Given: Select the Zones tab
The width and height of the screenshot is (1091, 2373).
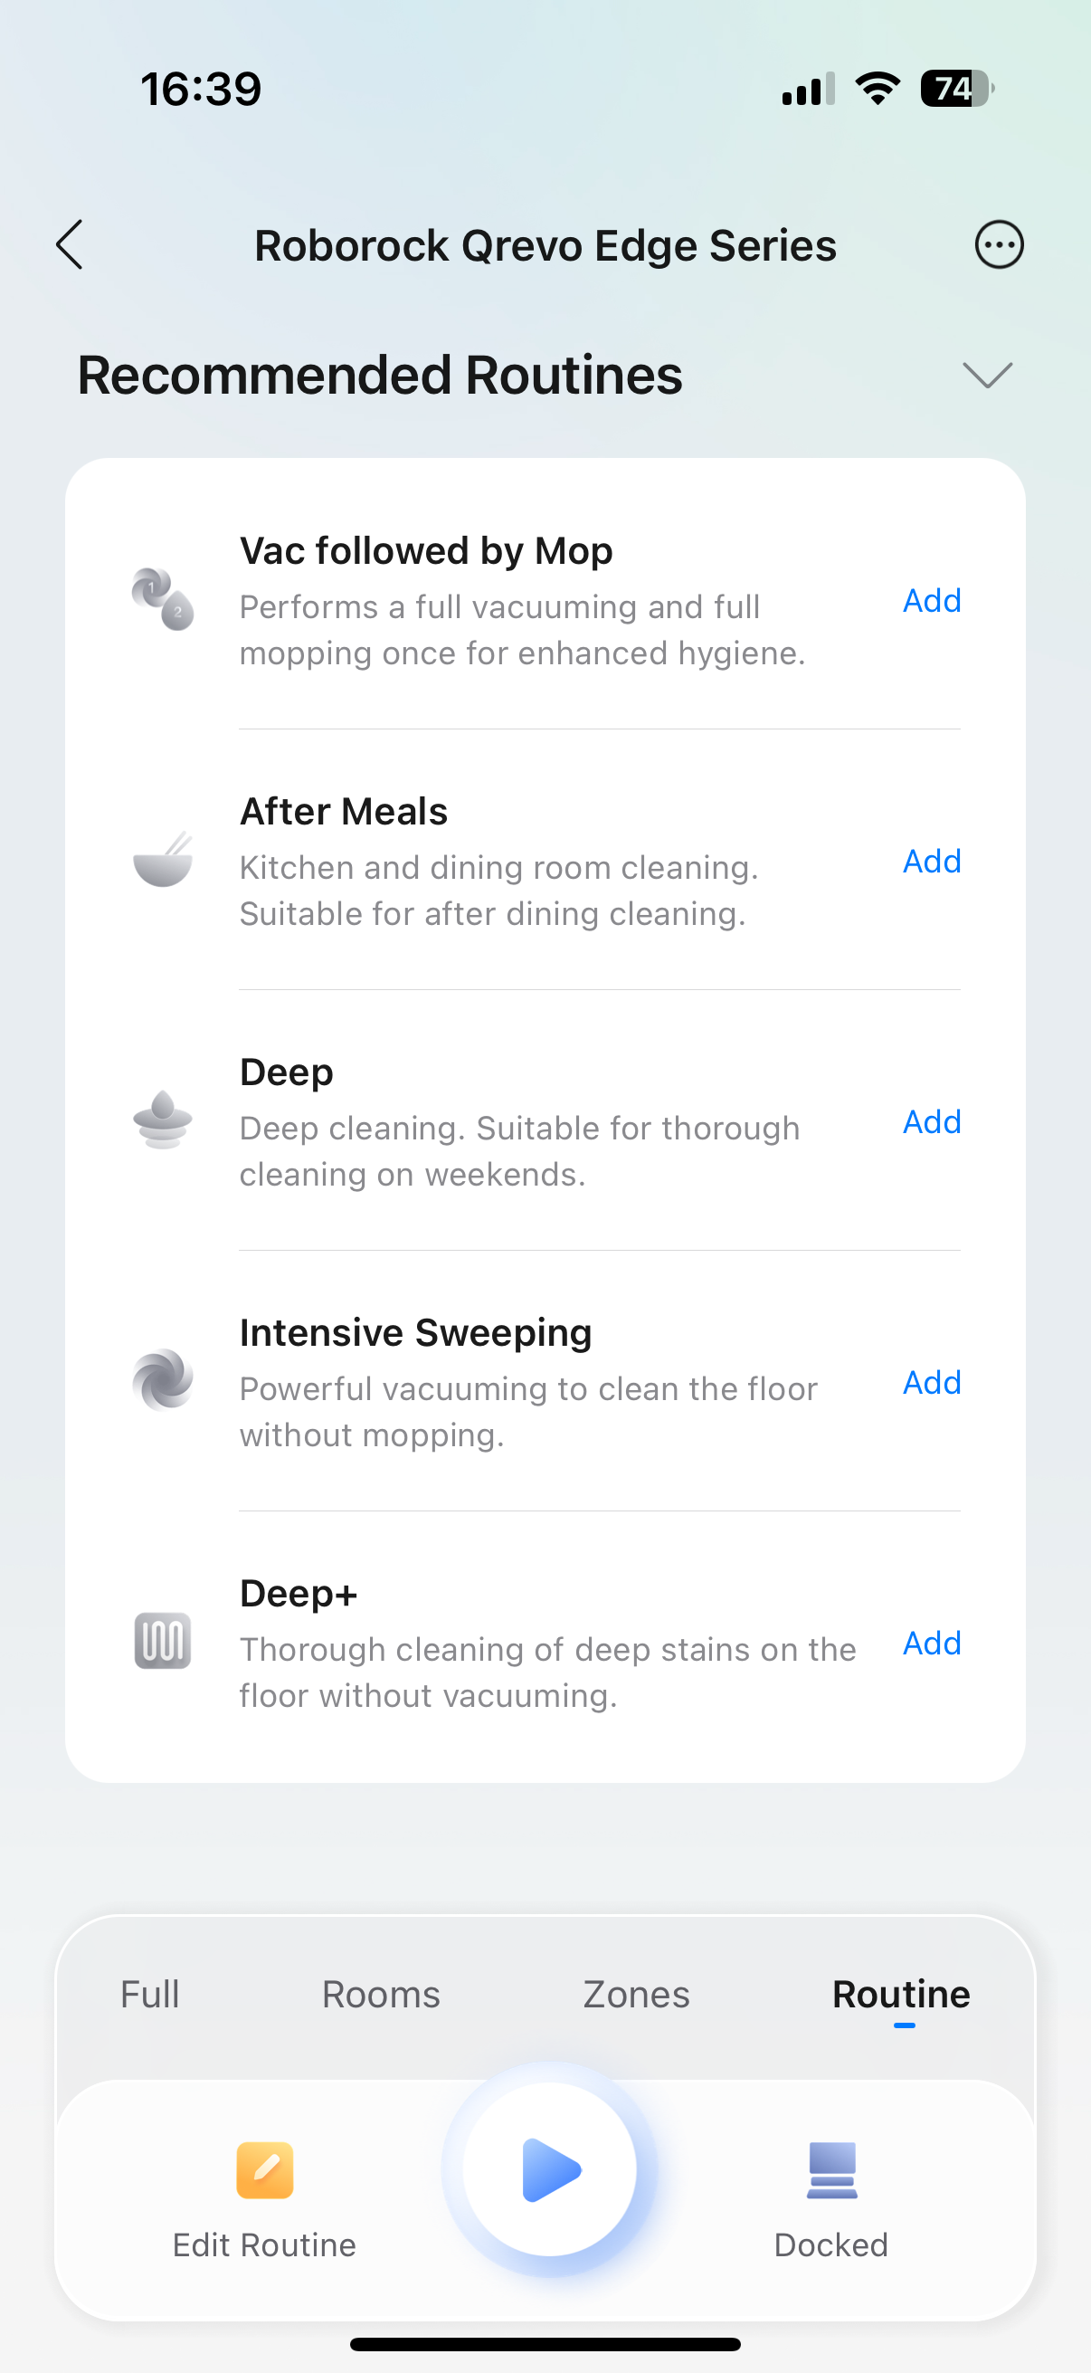Looking at the screenshot, I should 636,1995.
